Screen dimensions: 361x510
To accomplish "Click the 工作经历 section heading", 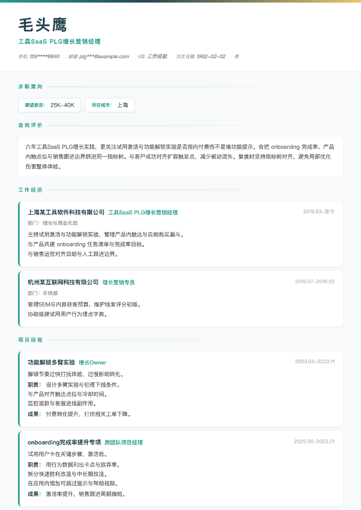I will point(30,190).
